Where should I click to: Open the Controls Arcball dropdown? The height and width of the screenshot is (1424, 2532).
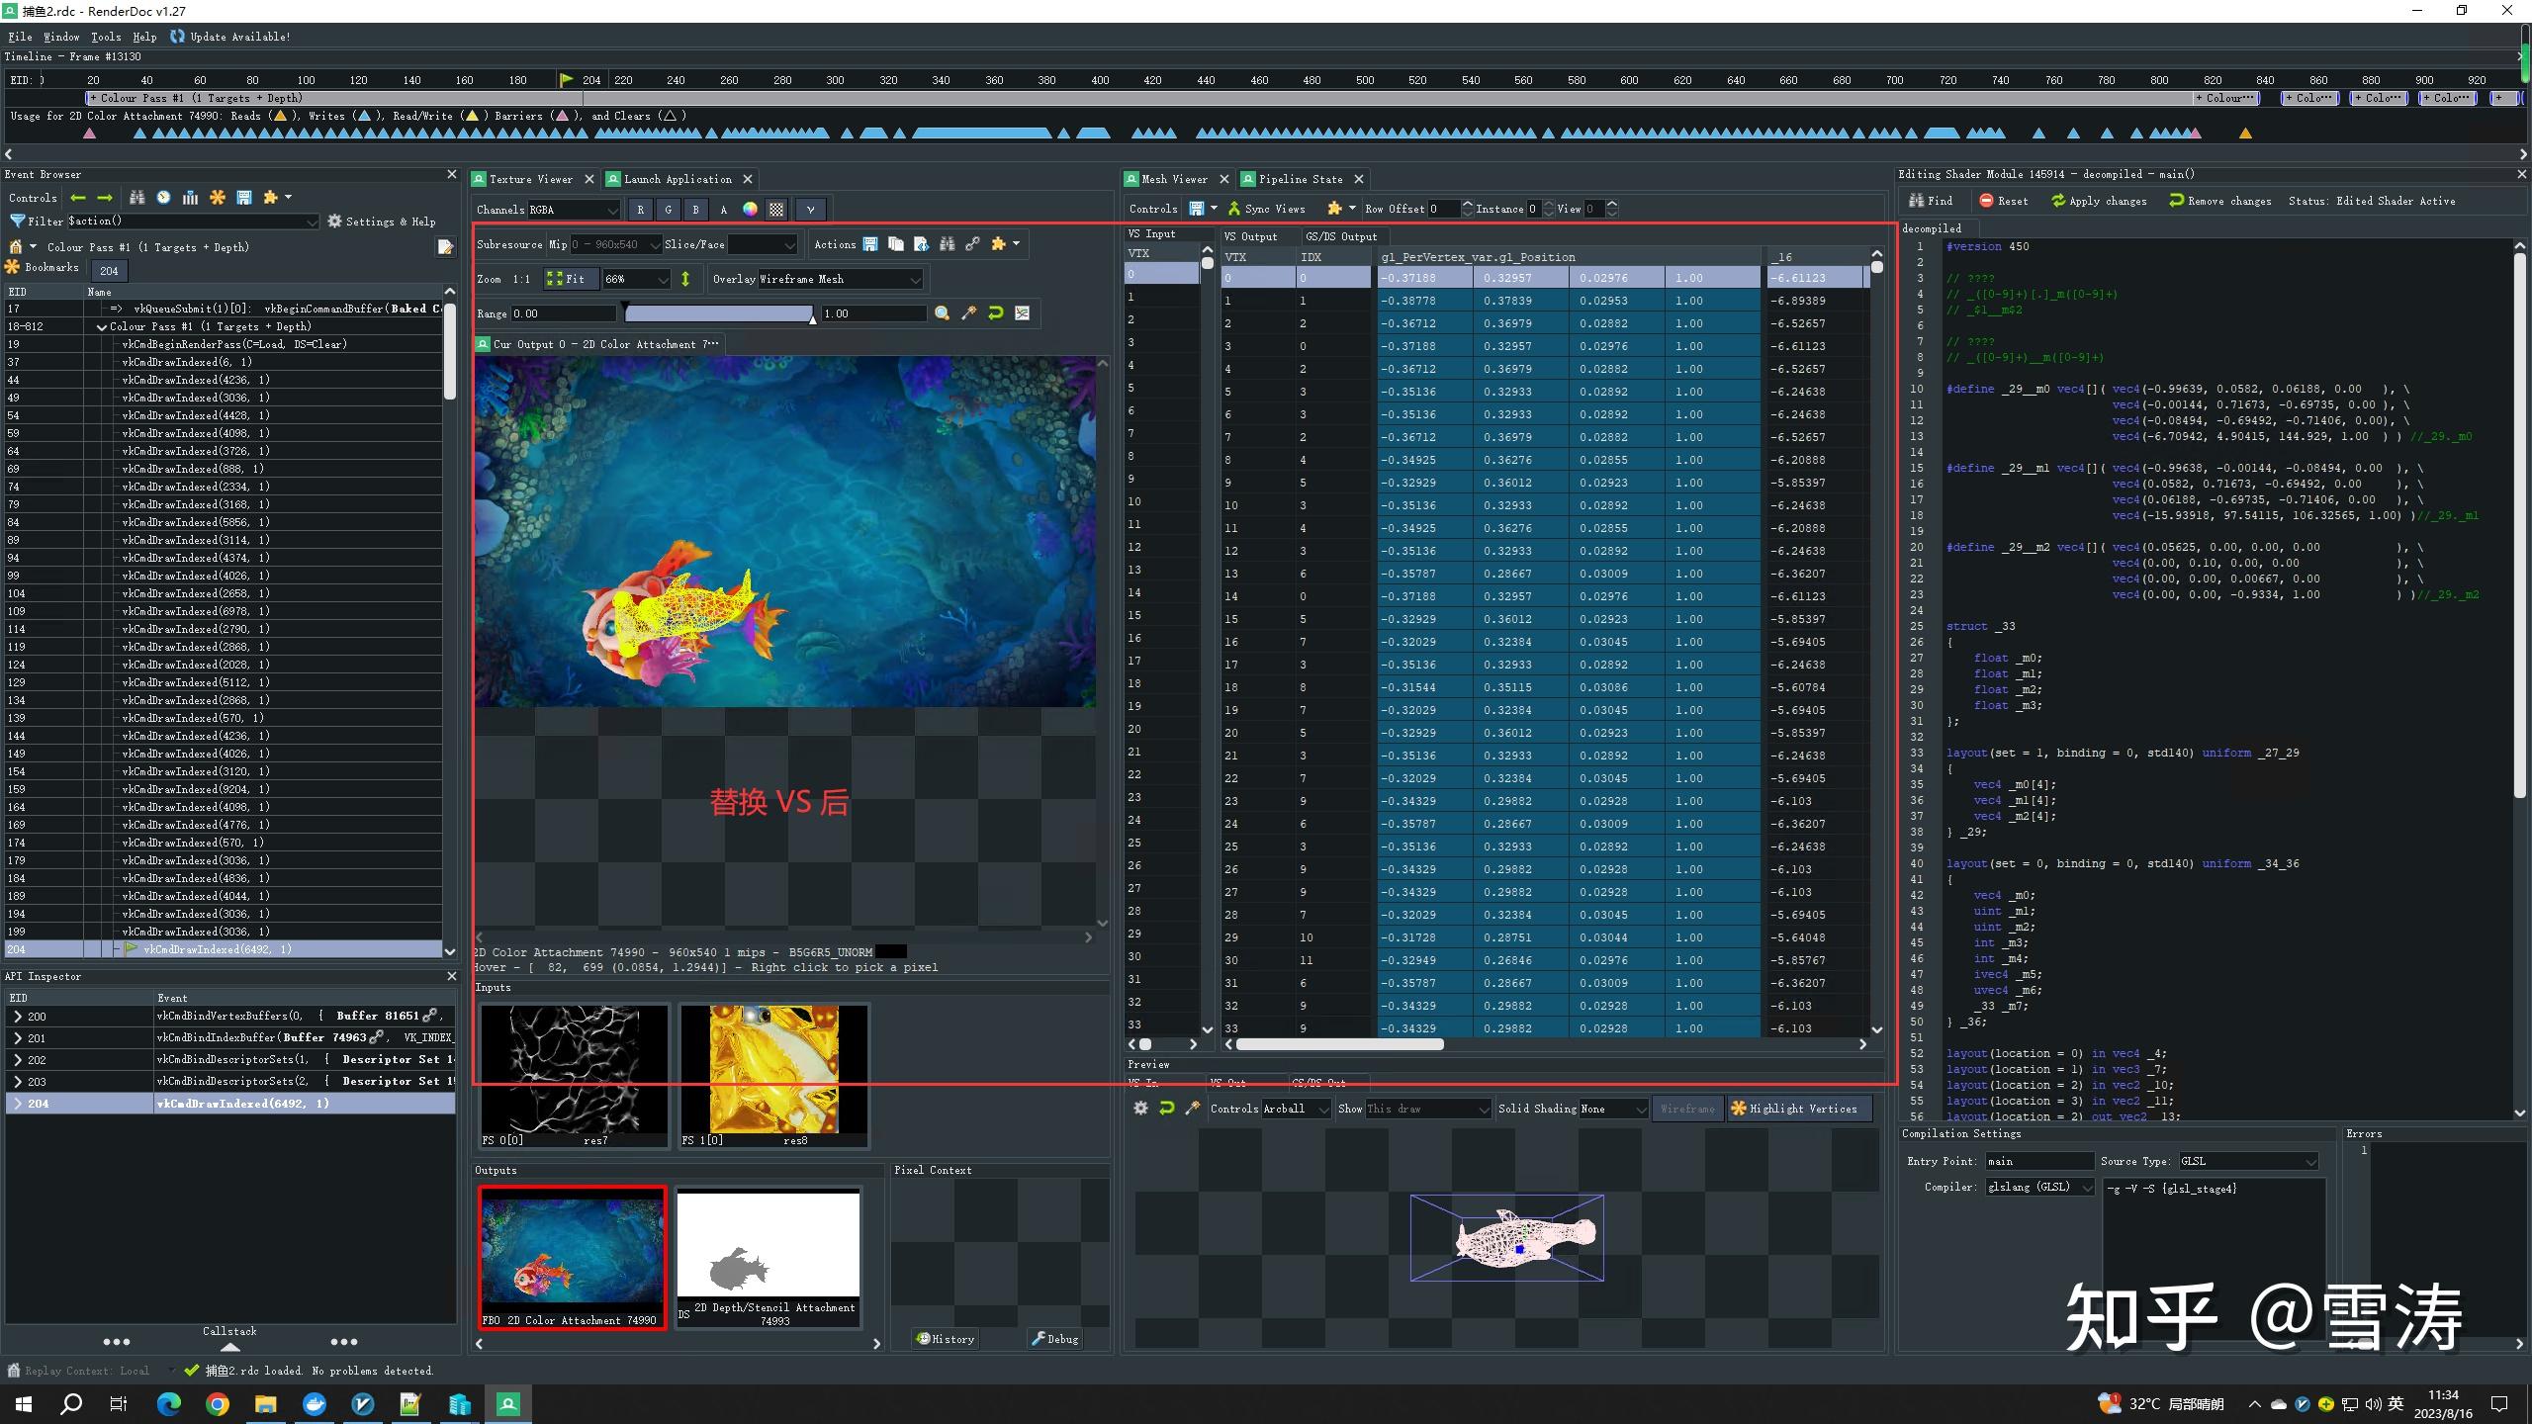[1296, 1109]
